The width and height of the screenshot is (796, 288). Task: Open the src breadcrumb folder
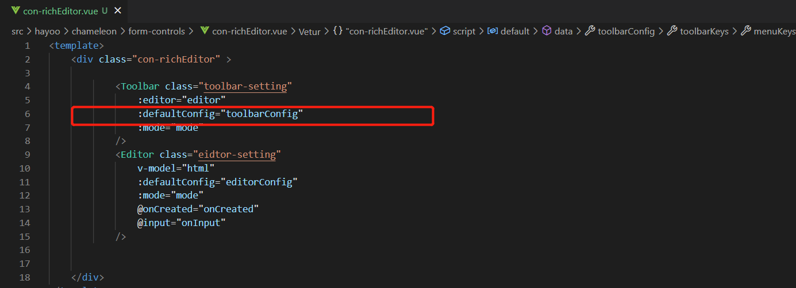pos(17,31)
